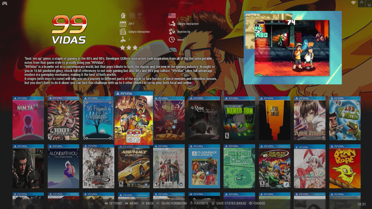Select the bunny-eared anime girl cover

pos(310,166)
